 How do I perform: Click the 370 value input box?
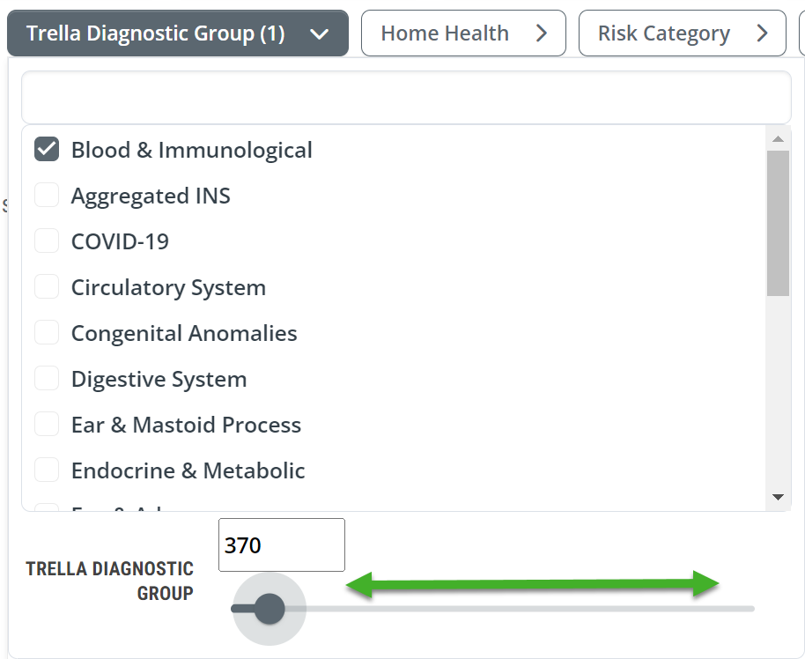[282, 545]
